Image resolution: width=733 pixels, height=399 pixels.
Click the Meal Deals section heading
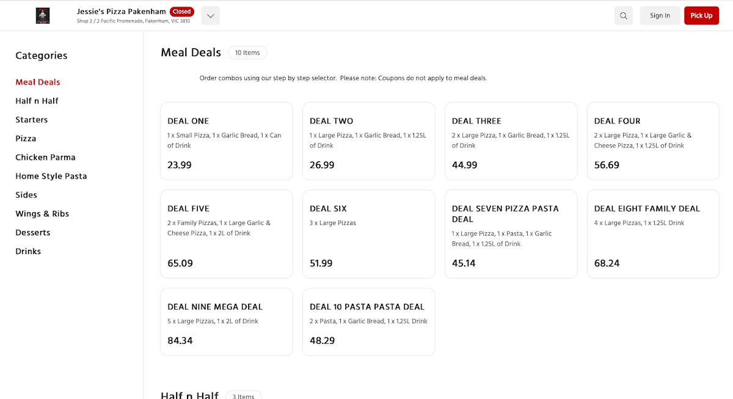click(x=191, y=53)
